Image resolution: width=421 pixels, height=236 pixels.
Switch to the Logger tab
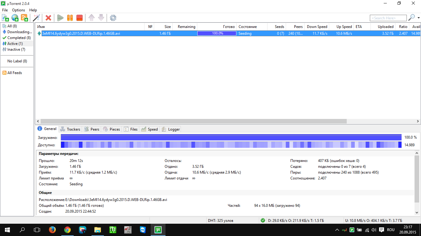170,129
